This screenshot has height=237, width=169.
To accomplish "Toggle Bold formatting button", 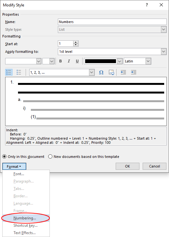I will (x=60, y=61).
